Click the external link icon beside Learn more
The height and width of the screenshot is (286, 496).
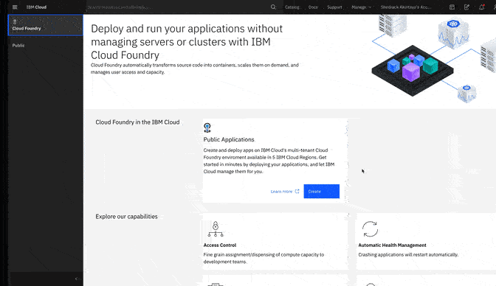click(x=297, y=191)
